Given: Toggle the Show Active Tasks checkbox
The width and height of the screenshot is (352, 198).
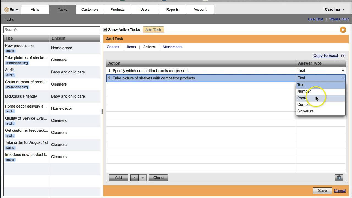Looking at the screenshot, I should point(105,30).
